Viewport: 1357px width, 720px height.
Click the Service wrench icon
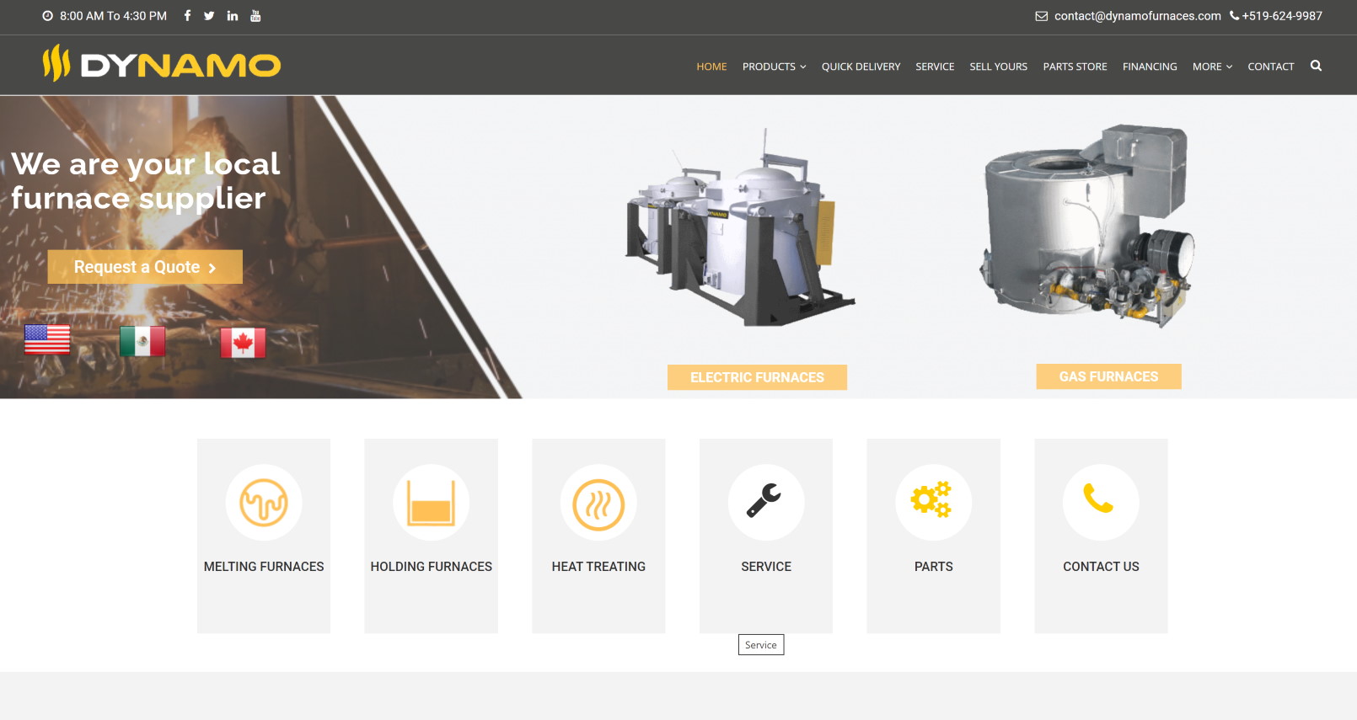[x=765, y=502]
